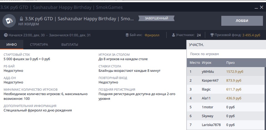Select first place player yMHblu row
The width and height of the screenshot is (266, 130).
click(x=225, y=72)
